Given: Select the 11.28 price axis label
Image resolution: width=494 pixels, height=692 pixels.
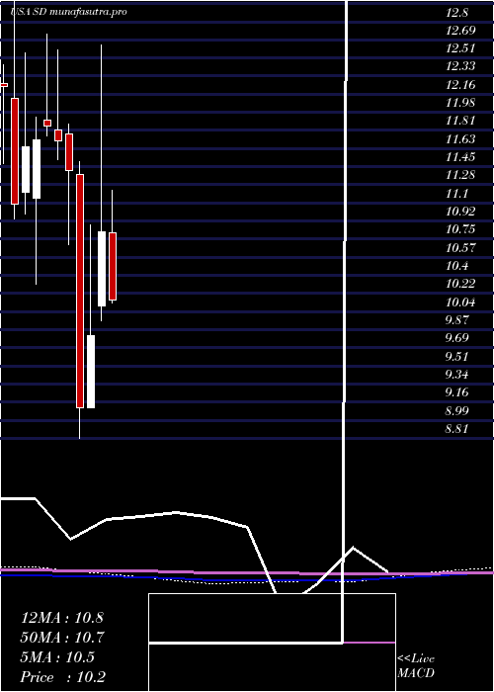Looking at the screenshot, I should tap(460, 175).
